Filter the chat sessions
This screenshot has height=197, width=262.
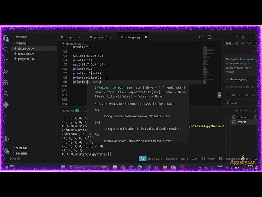click(x=248, y=44)
